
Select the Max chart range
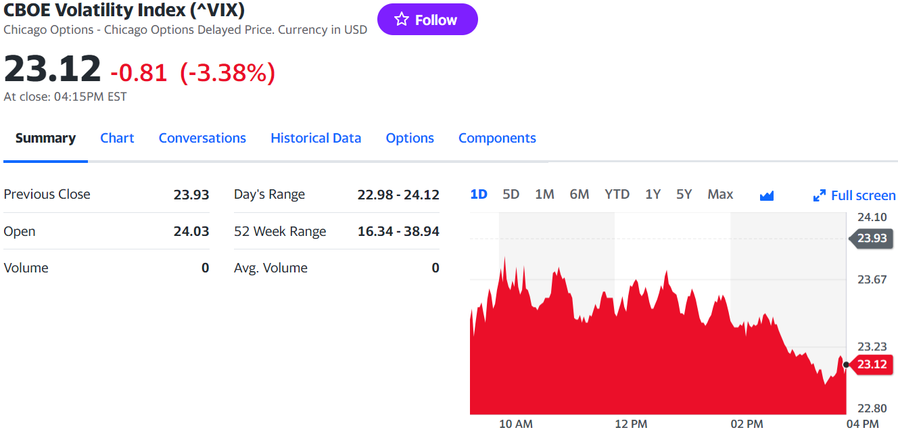720,194
